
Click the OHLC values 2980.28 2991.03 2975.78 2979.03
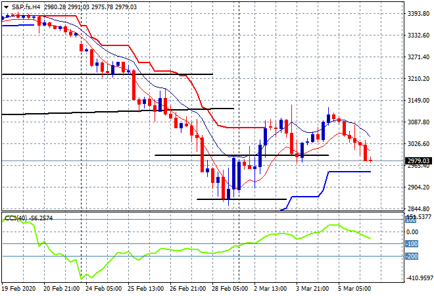(x=90, y=7)
